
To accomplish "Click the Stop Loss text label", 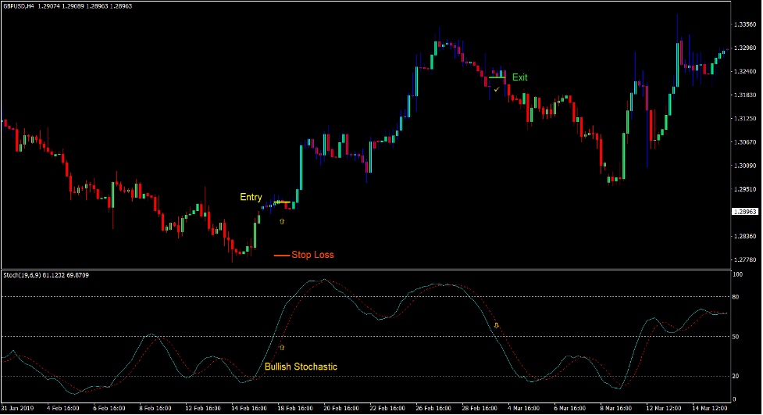I will pos(312,255).
